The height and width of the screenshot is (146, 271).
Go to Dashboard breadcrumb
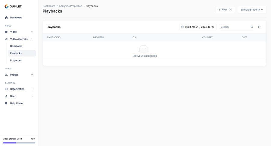click(x=49, y=6)
